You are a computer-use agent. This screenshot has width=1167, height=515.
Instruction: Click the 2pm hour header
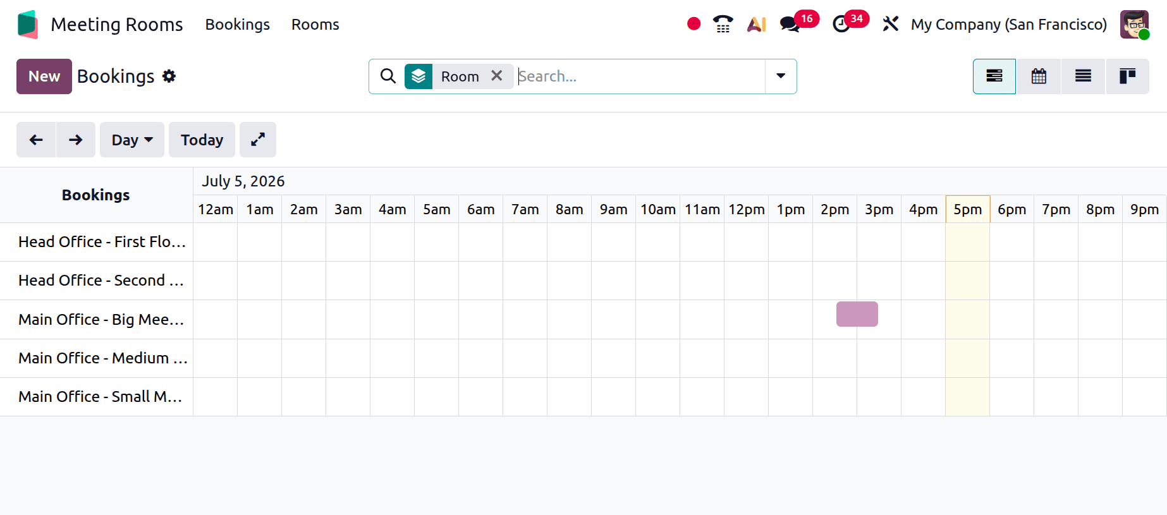pos(835,209)
